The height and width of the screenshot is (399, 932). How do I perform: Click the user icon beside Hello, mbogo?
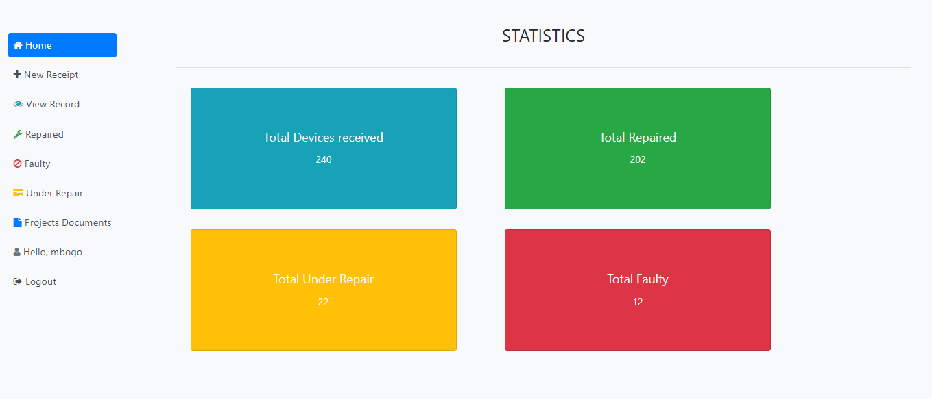click(17, 253)
